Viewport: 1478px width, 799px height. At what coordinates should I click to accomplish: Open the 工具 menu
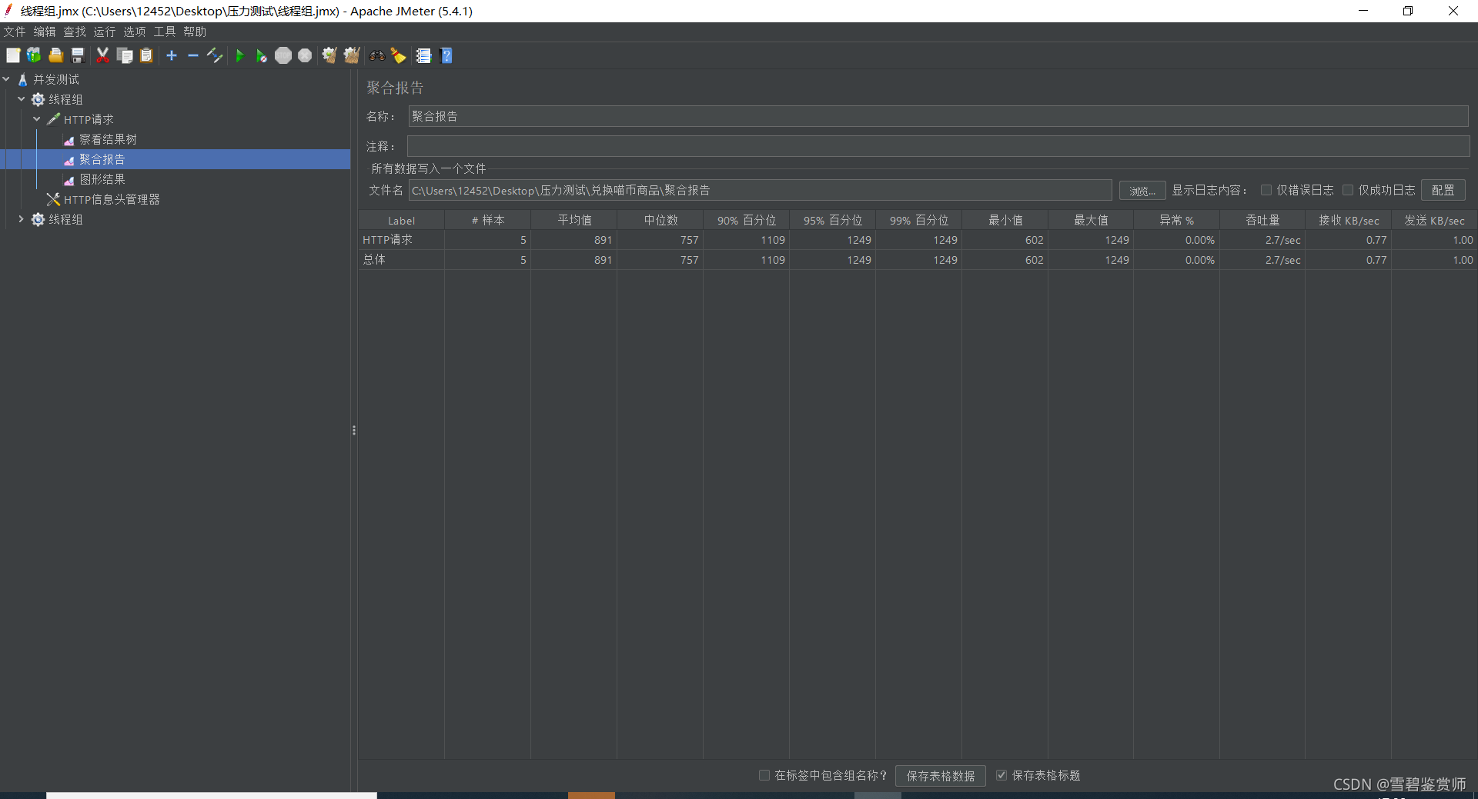point(165,32)
